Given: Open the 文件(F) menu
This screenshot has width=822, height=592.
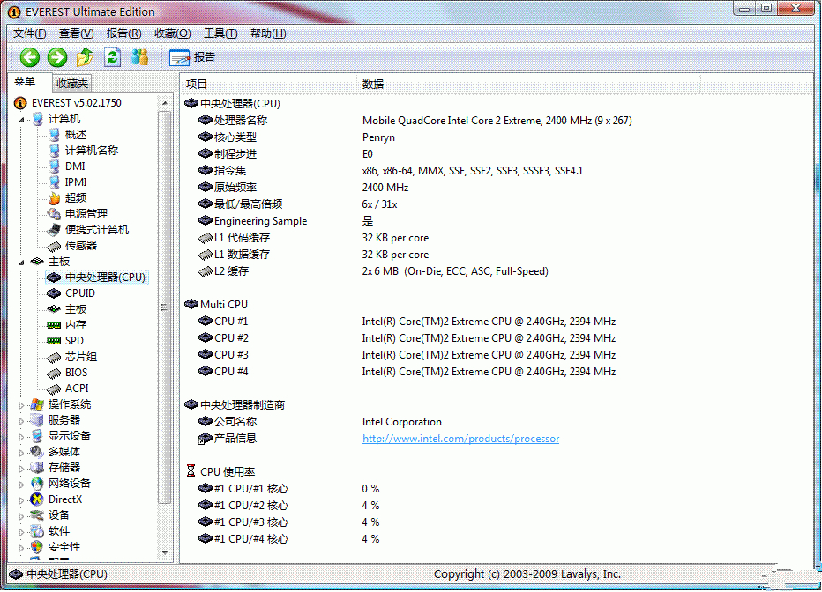Looking at the screenshot, I should (x=29, y=33).
